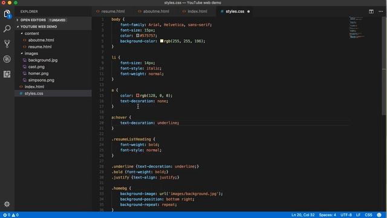Click the rgb(255, 255, 196) color swatch

coord(161,41)
